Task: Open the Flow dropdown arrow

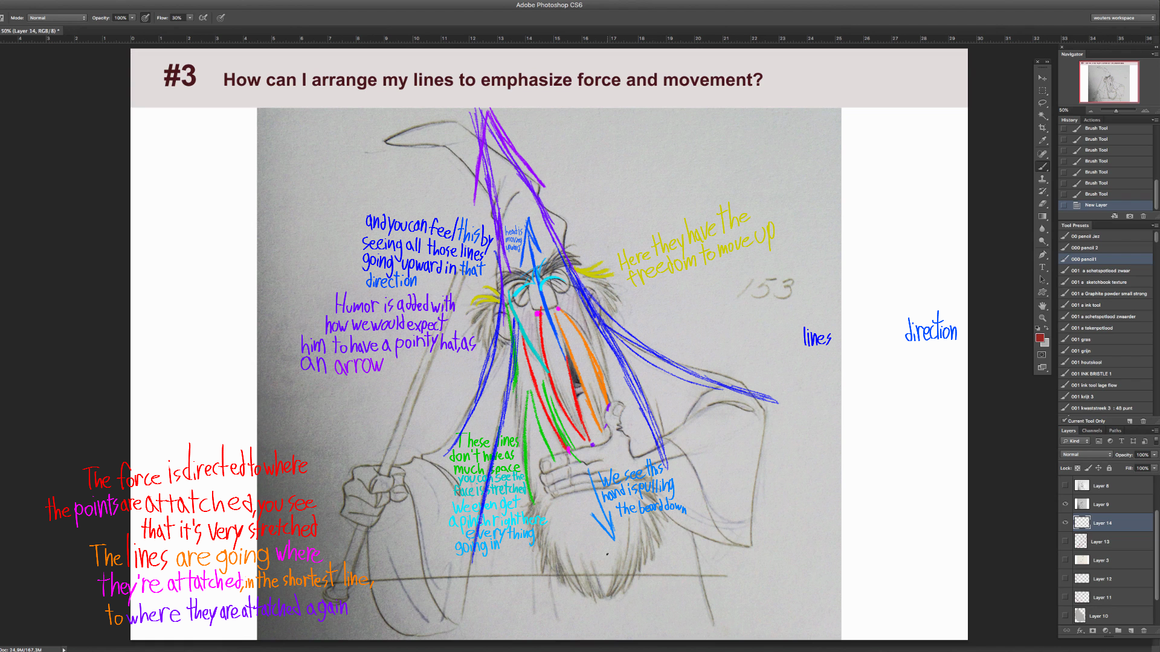Action: (x=190, y=18)
